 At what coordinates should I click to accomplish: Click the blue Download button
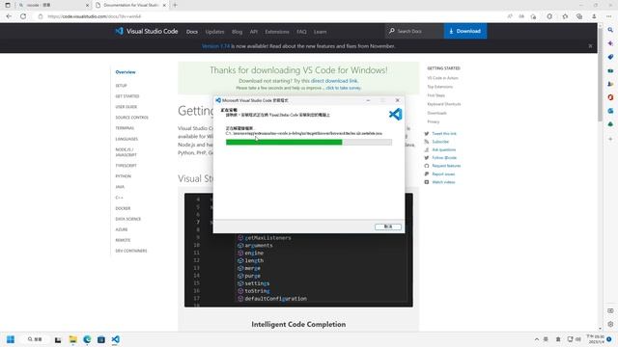(x=465, y=31)
